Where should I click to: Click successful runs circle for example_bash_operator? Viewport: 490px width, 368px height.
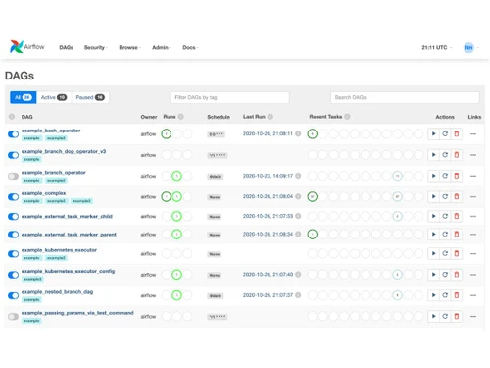pyautogui.click(x=167, y=133)
